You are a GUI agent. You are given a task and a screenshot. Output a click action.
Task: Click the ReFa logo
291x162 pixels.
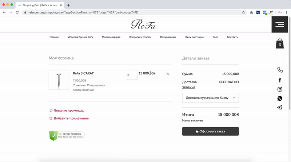point(144,24)
